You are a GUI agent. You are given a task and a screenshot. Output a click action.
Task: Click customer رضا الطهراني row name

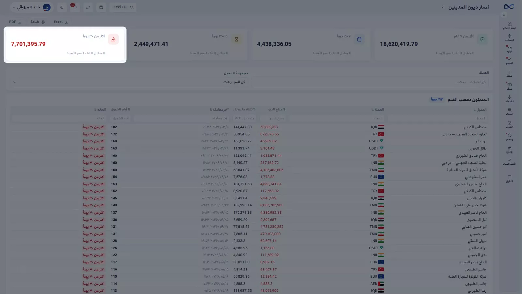pyautogui.click(x=477, y=291)
